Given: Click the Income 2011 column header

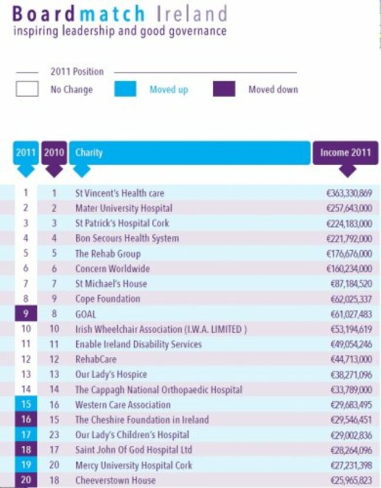Looking at the screenshot, I should click(x=345, y=153).
